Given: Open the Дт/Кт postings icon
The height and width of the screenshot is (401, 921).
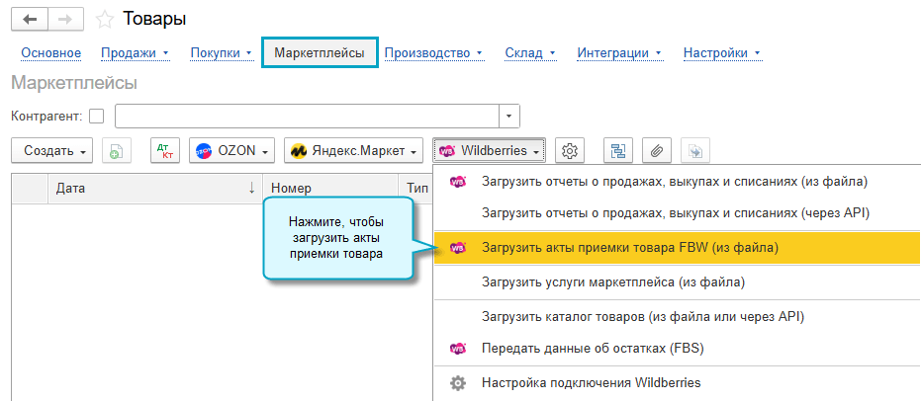Looking at the screenshot, I should pyautogui.click(x=165, y=151).
